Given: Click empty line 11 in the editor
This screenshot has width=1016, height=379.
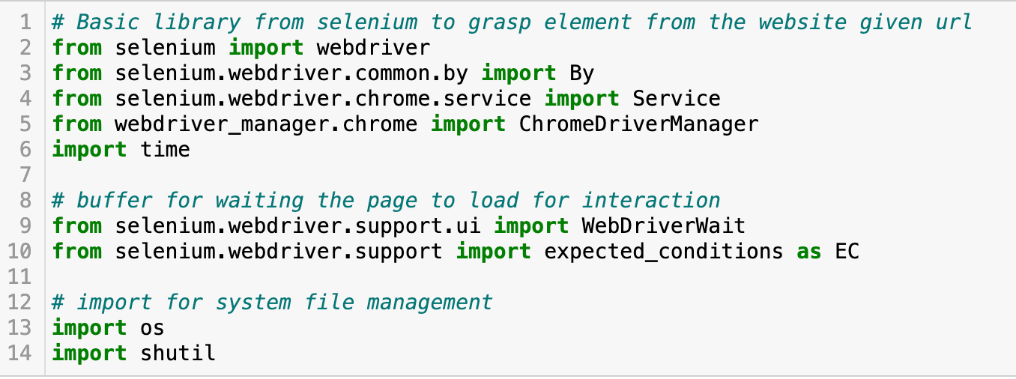Looking at the screenshot, I should 524,277.
